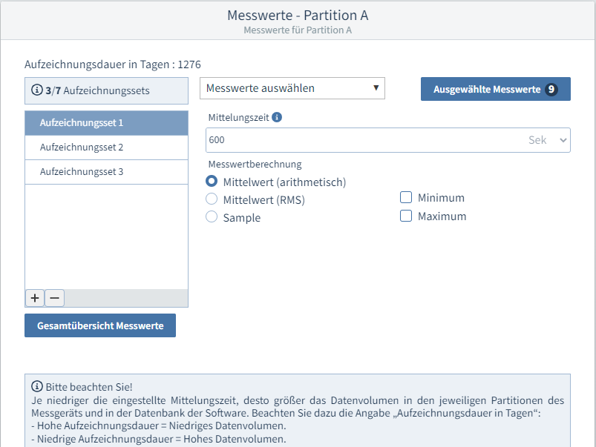Add a recording set with the plus button
Screen dimensions: 596x447
pyautogui.click(x=35, y=298)
